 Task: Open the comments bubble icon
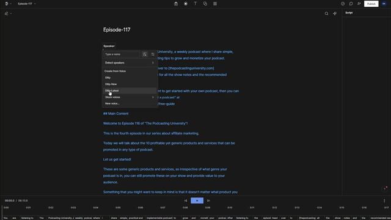pyautogui.click(x=351, y=4)
